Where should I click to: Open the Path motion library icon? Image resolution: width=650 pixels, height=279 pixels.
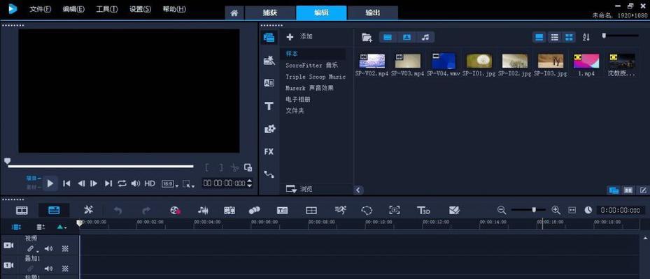[269, 174]
